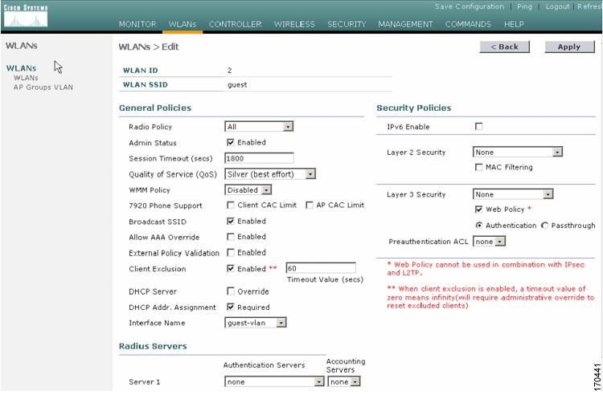Click the WLAN ID value 2
This screenshot has width=603, height=395.
pyautogui.click(x=230, y=70)
